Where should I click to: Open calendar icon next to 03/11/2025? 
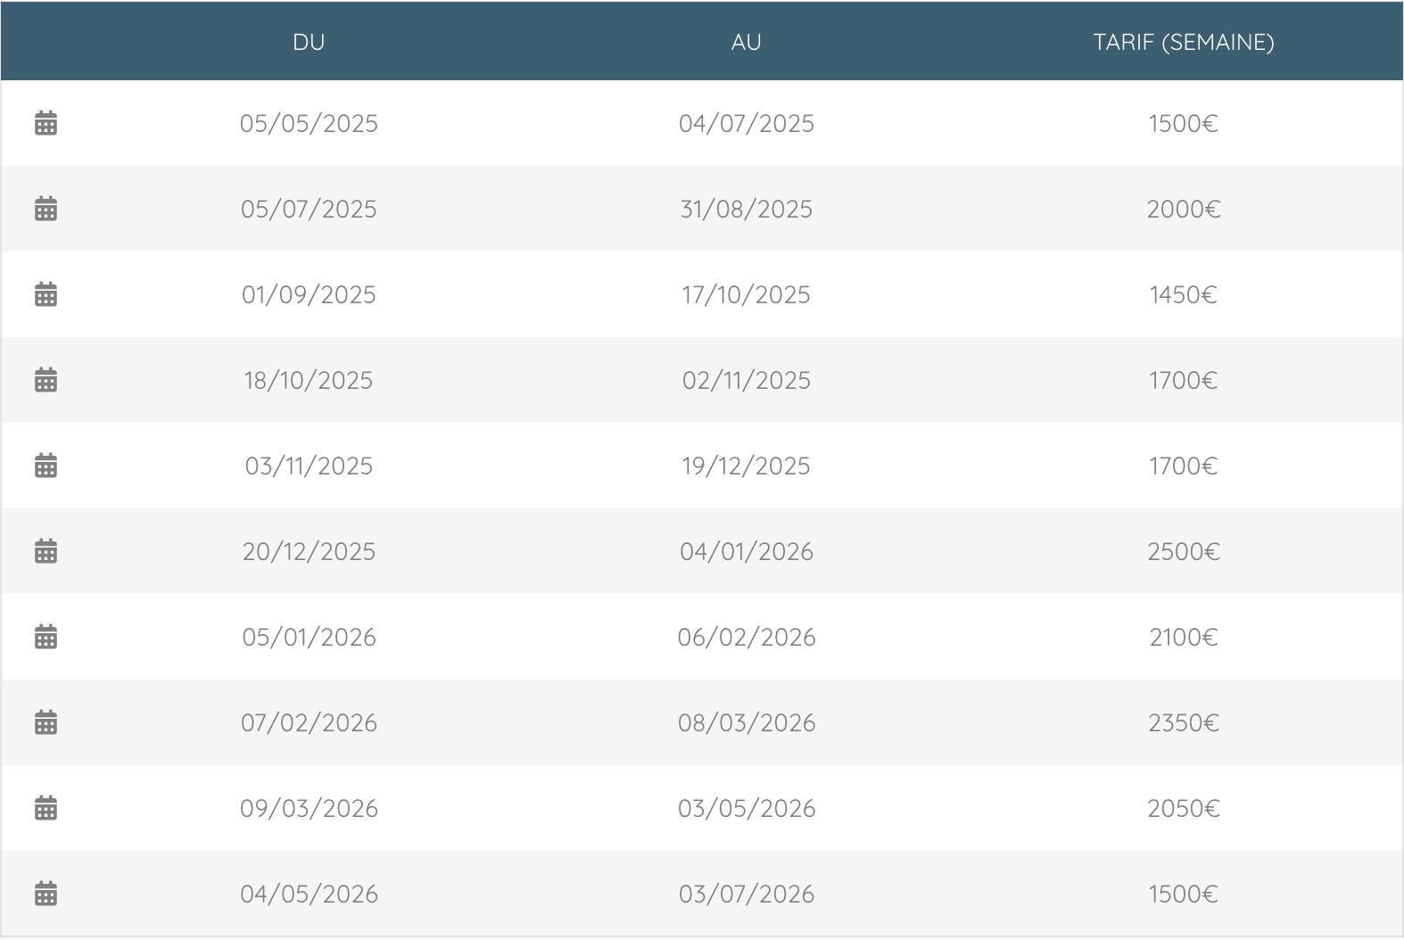pyautogui.click(x=45, y=466)
